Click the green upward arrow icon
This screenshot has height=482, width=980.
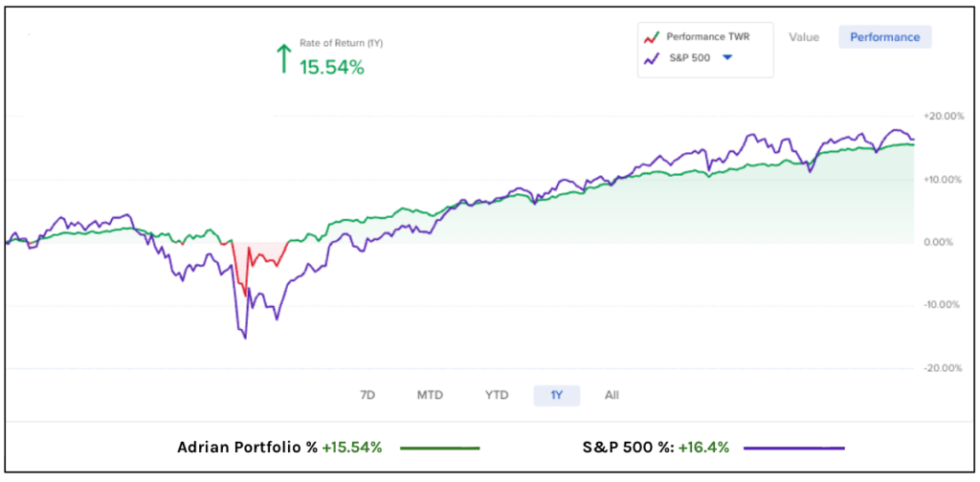(x=282, y=59)
